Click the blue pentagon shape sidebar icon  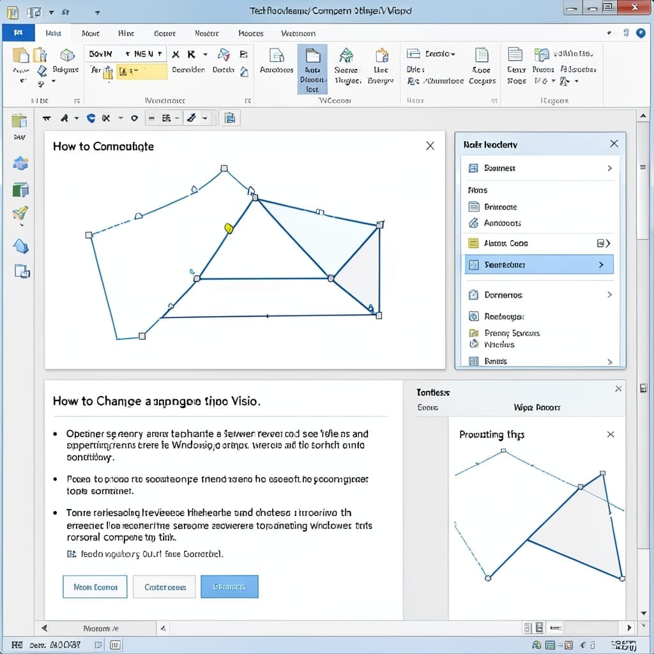20,246
